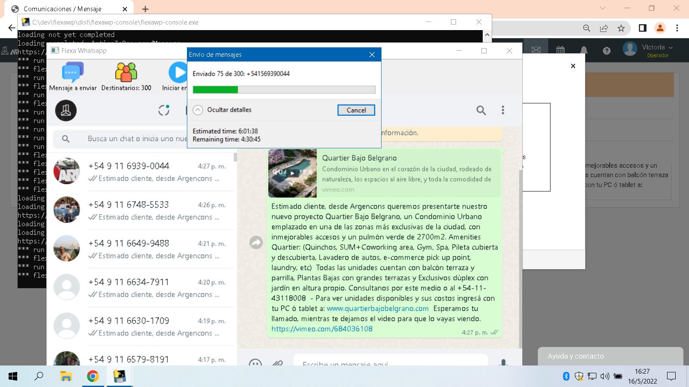Toggle the Chrome side panel
This screenshot has height=387, width=689.
pos(642,28)
